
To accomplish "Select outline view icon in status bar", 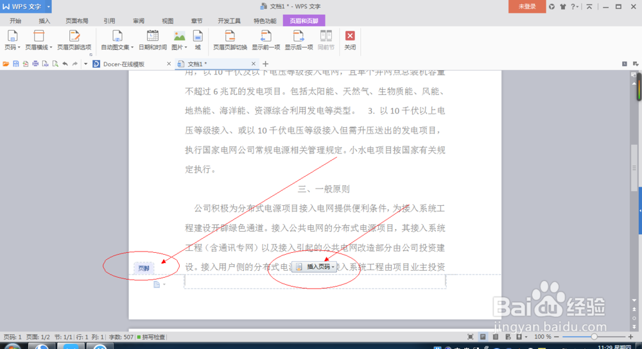I will (x=496, y=337).
